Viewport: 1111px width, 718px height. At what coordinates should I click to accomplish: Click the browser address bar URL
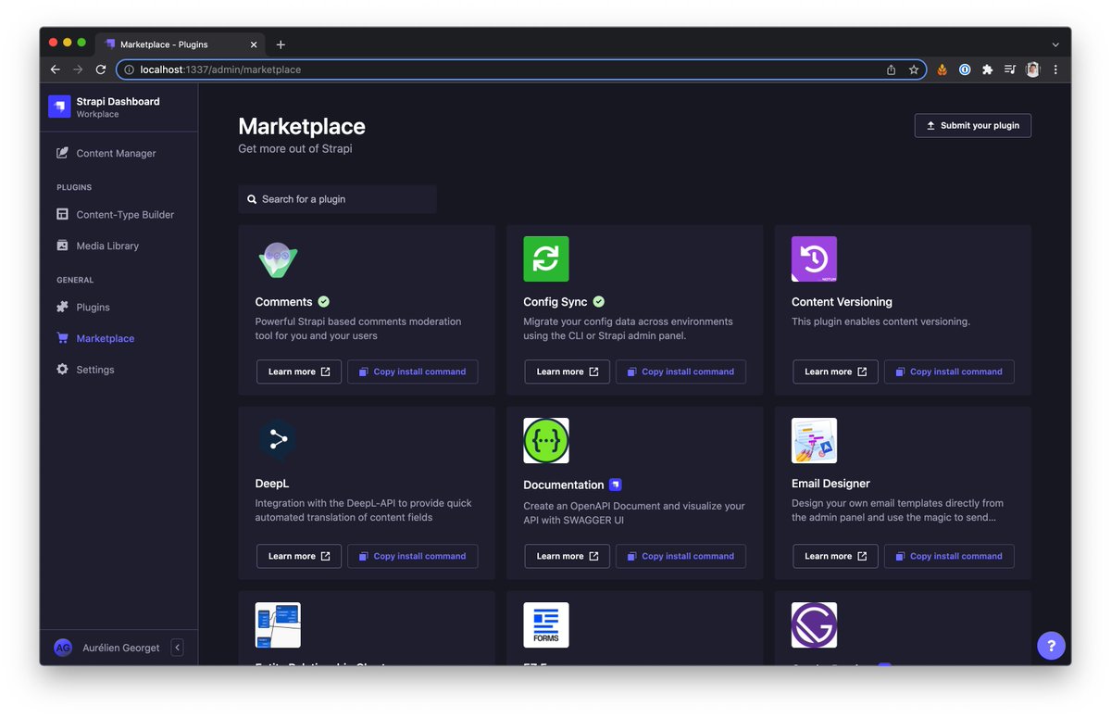click(x=220, y=69)
